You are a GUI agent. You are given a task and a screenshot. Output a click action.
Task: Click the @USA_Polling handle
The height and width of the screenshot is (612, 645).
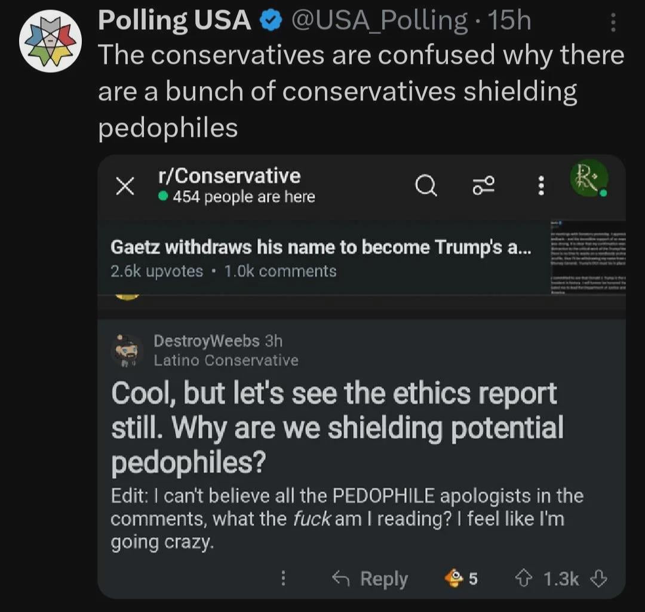click(x=379, y=22)
